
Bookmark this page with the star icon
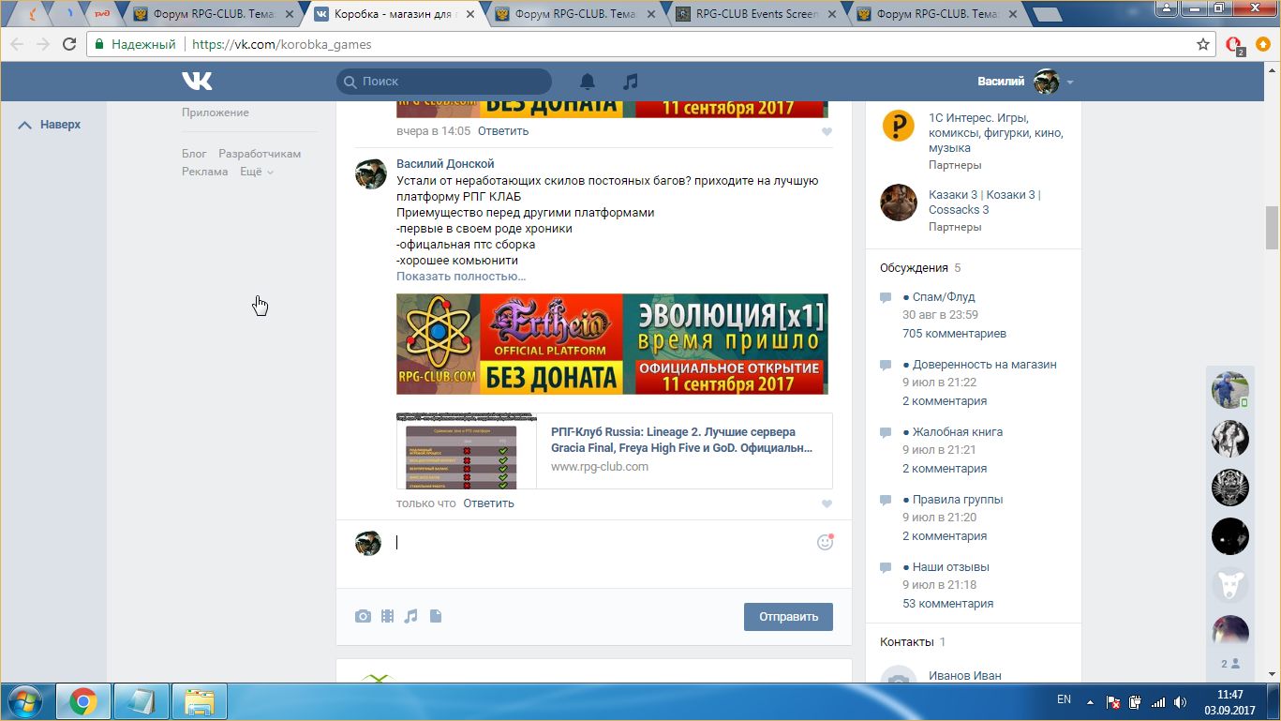tap(1203, 44)
